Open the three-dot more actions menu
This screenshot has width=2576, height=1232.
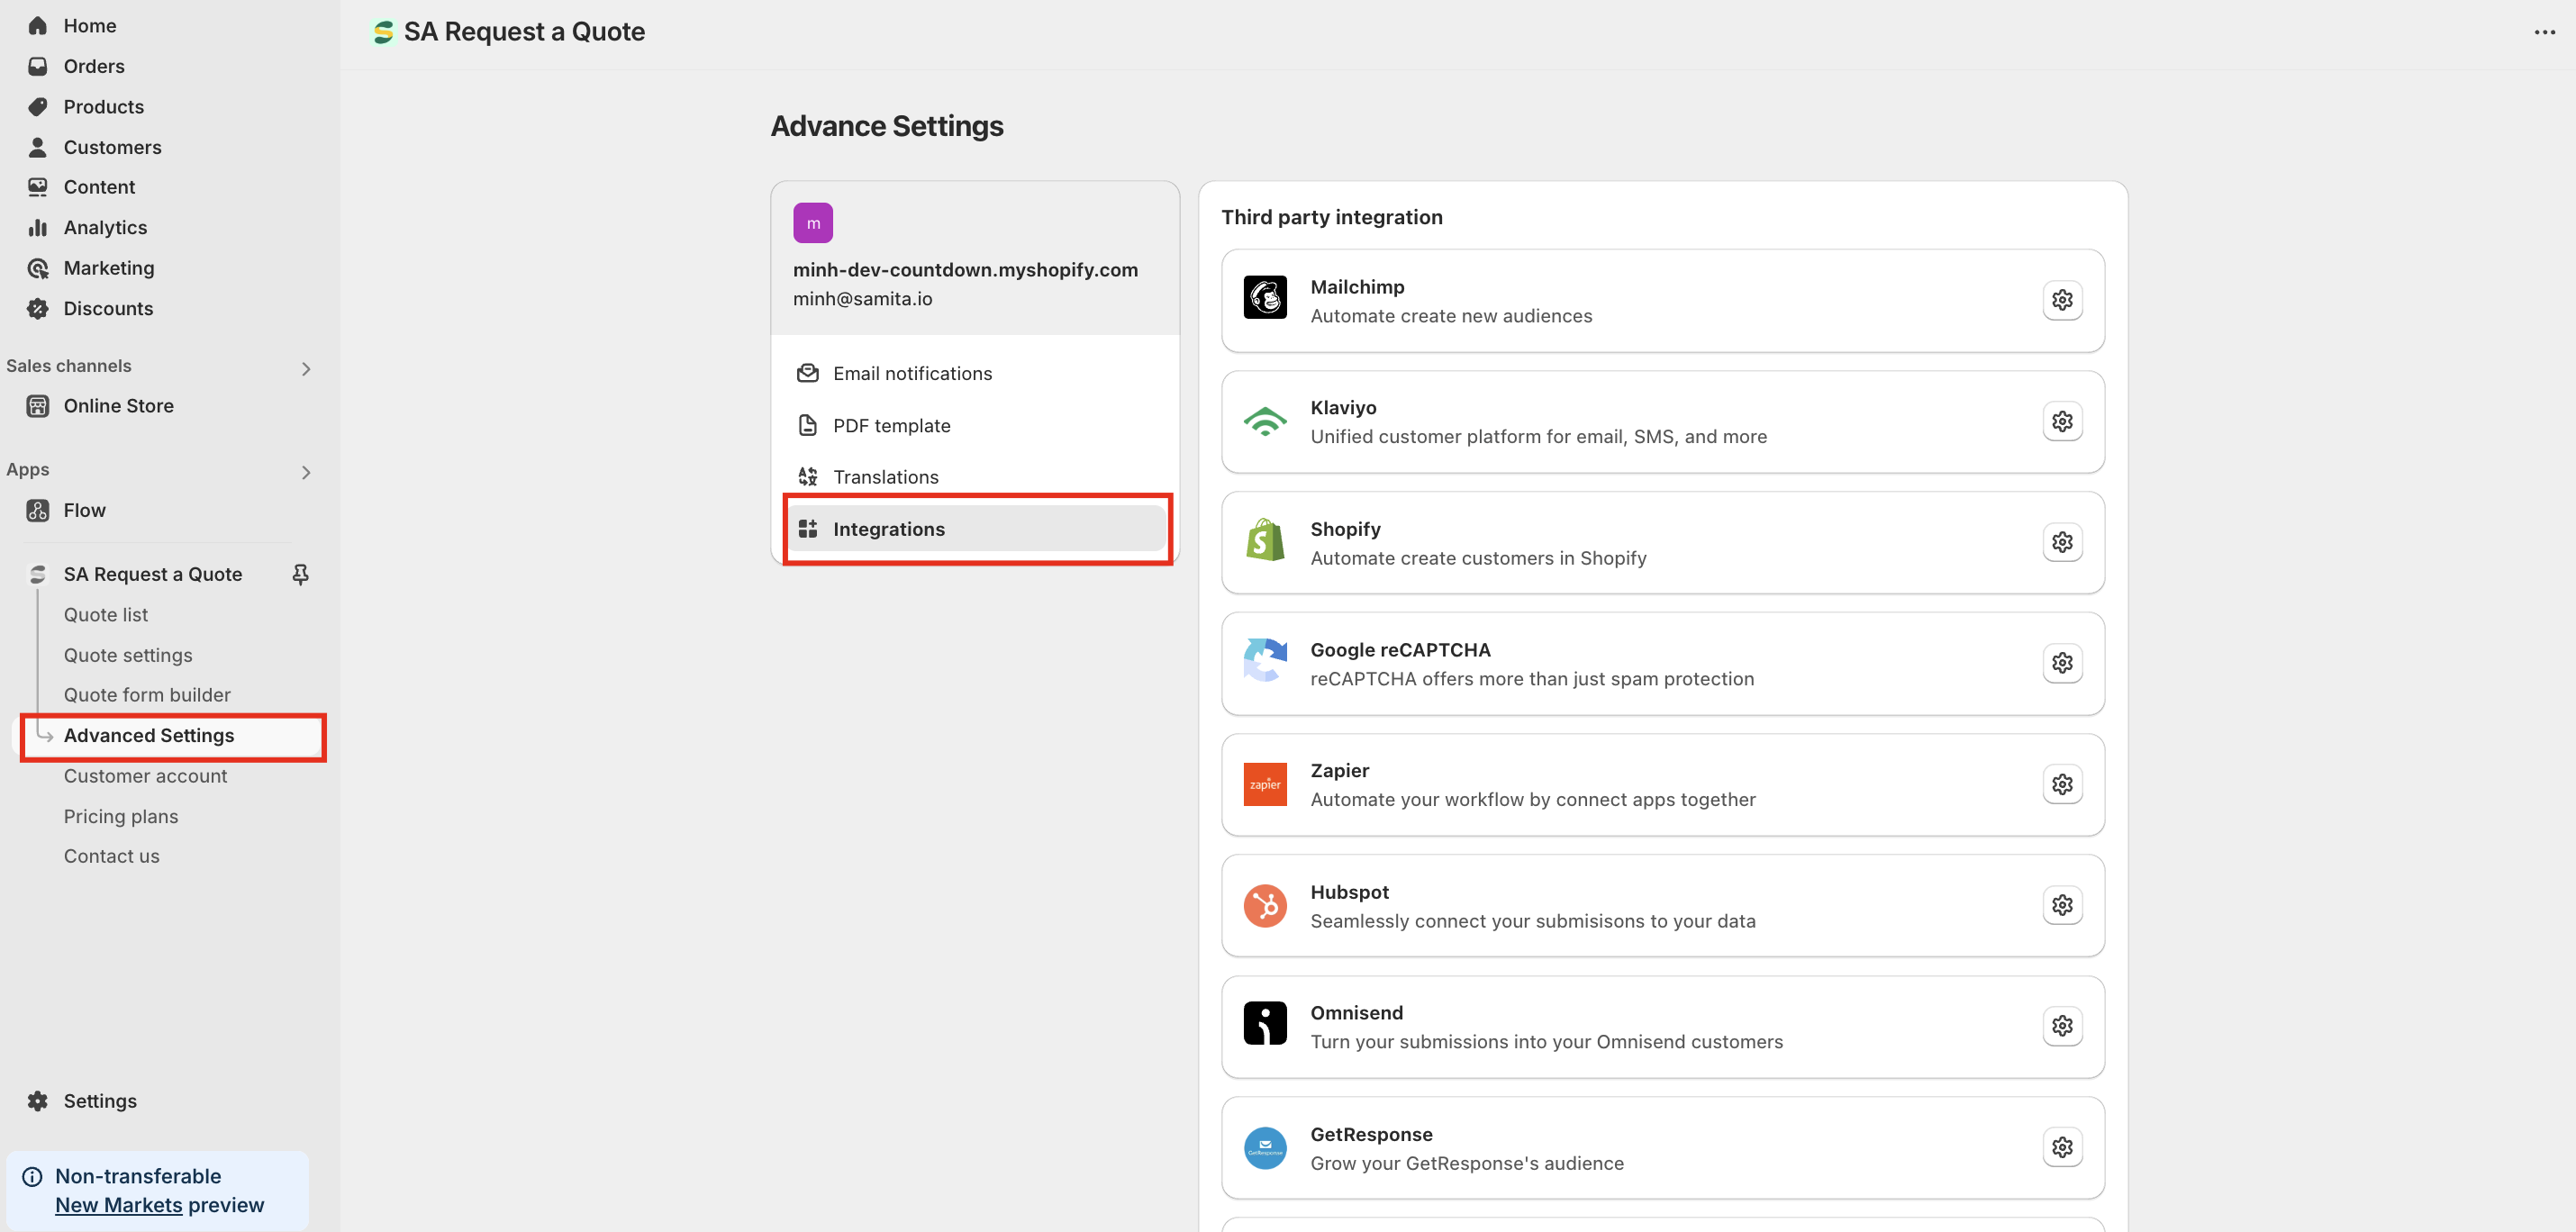click(x=2544, y=32)
